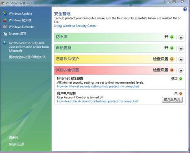Click the 现在启用(R) button

coord(172,100)
